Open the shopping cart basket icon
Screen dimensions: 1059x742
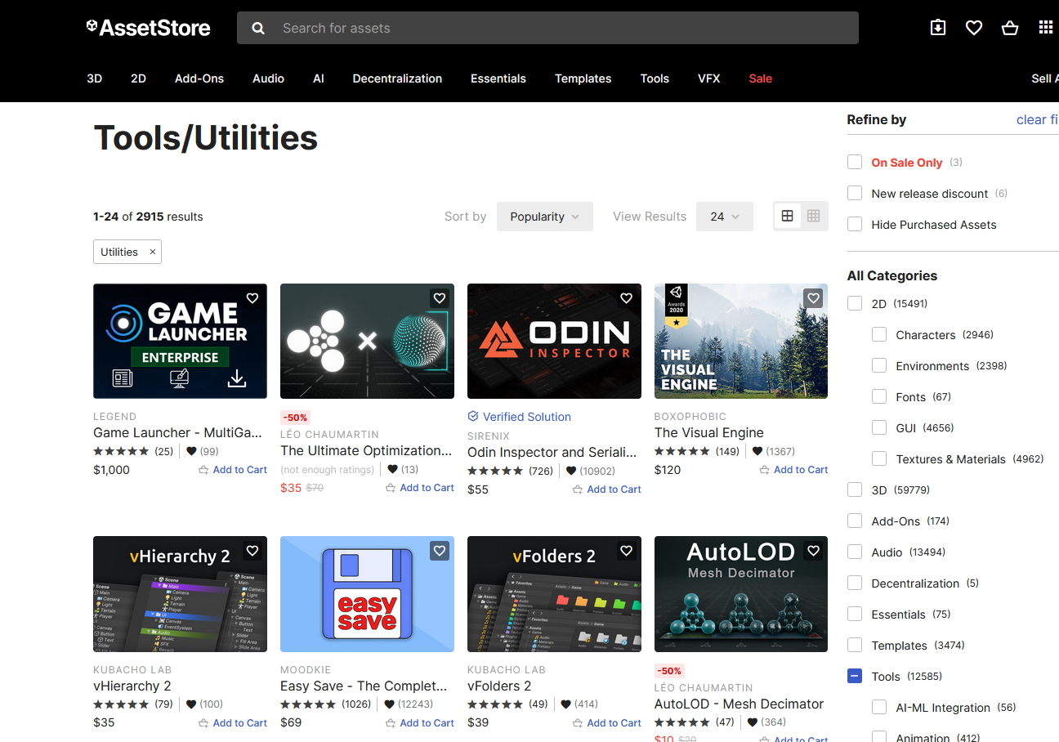[1010, 28]
